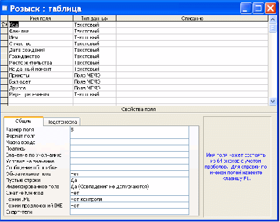Click the Формат поля property box
280x222 pixels.
coord(129,136)
